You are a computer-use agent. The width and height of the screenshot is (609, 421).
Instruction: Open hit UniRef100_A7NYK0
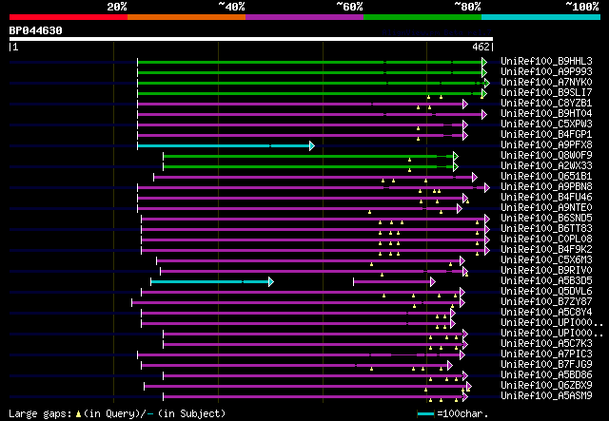tap(546, 83)
